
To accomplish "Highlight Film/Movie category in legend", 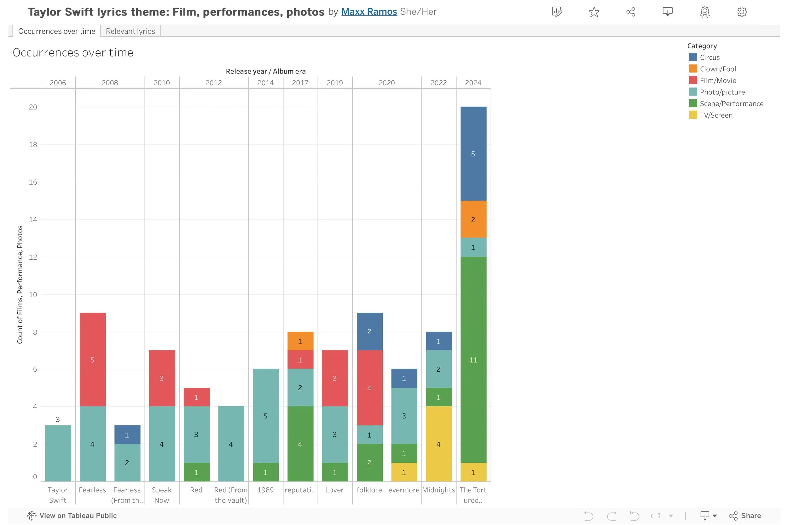I will tap(717, 80).
